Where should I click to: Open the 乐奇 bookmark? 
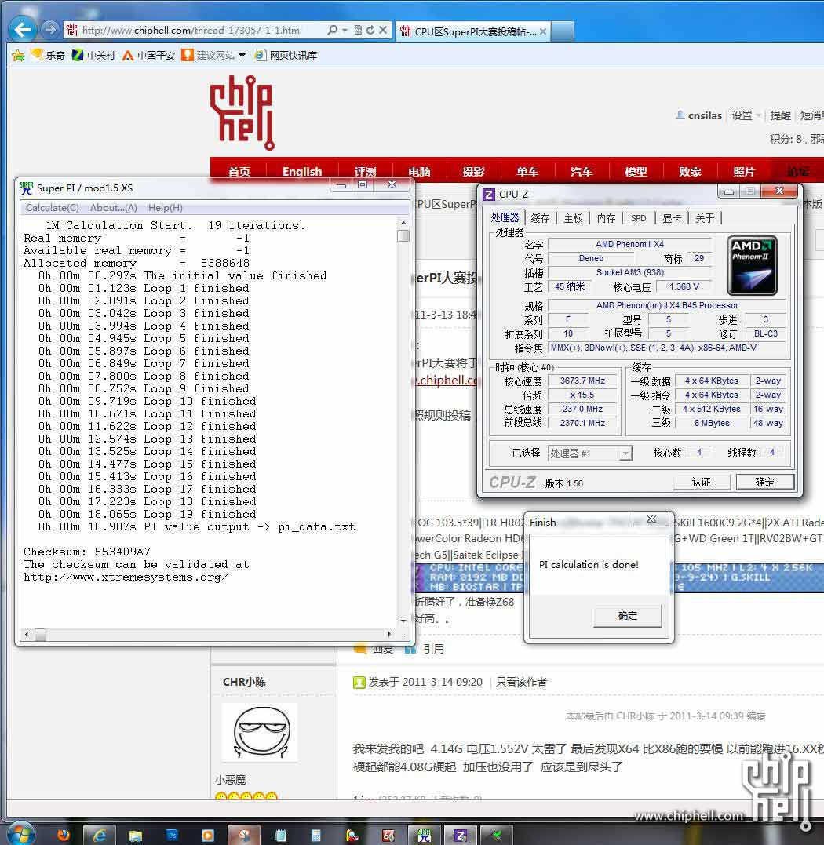[48, 55]
